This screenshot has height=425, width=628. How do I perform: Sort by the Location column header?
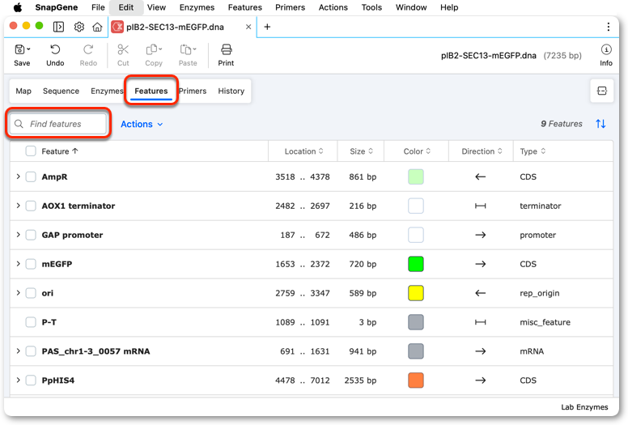303,151
